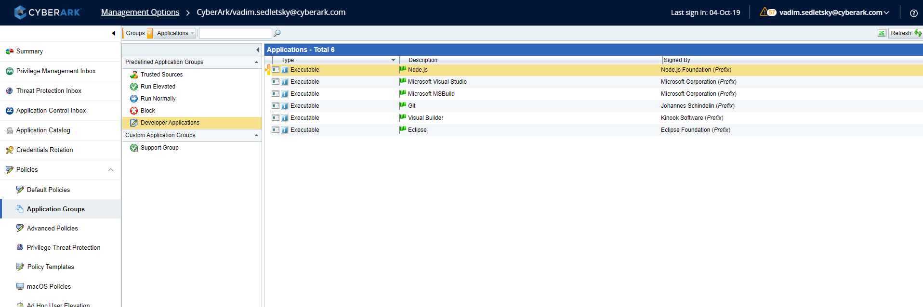Click the Run Elevated green check icon

tap(134, 87)
